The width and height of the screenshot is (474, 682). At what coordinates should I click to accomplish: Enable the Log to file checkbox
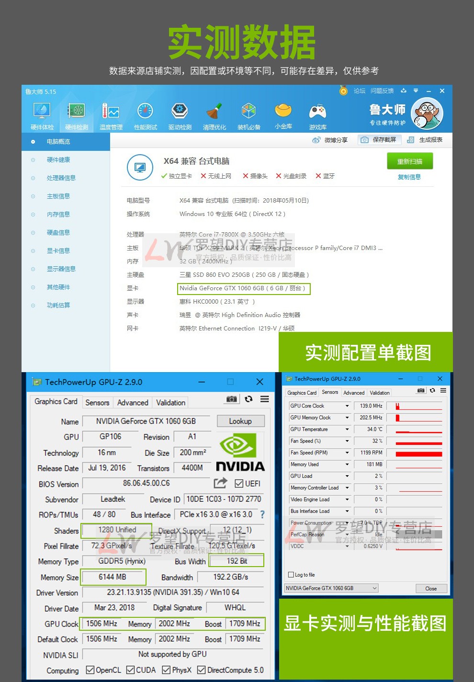pyautogui.click(x=291, y=575)
